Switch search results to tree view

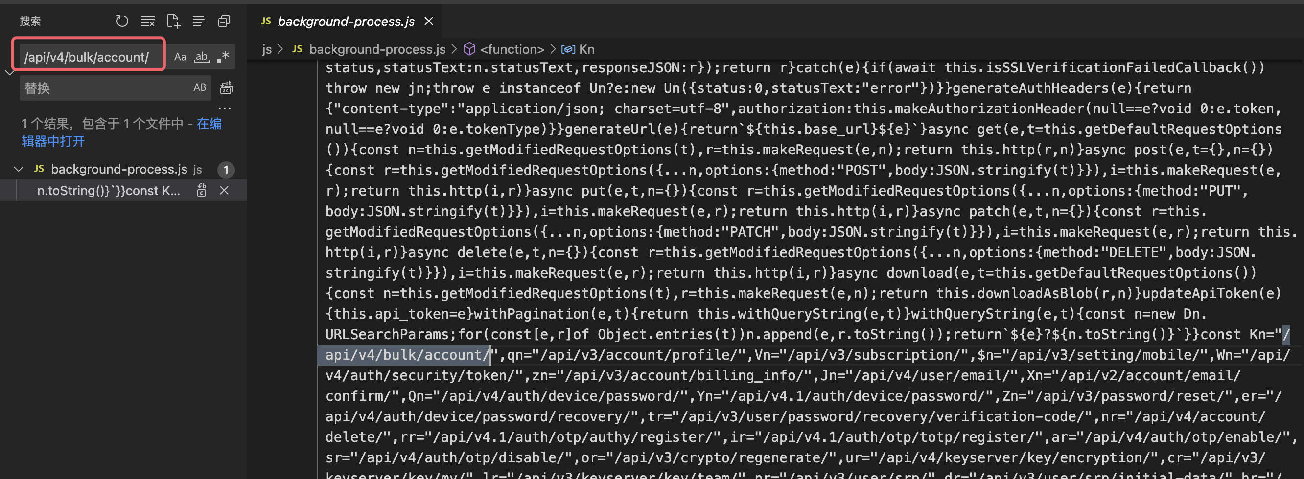coord(198,21)
